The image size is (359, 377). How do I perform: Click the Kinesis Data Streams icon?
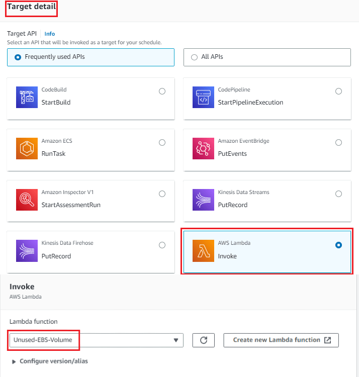click(x=203, y=200)
